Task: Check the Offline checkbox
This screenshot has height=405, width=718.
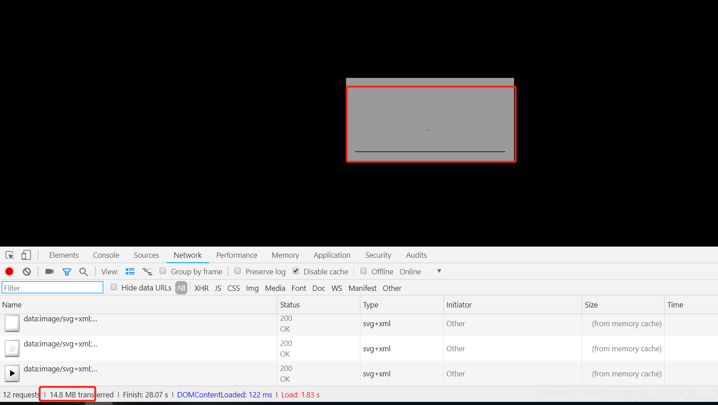Action: [363, 271]
